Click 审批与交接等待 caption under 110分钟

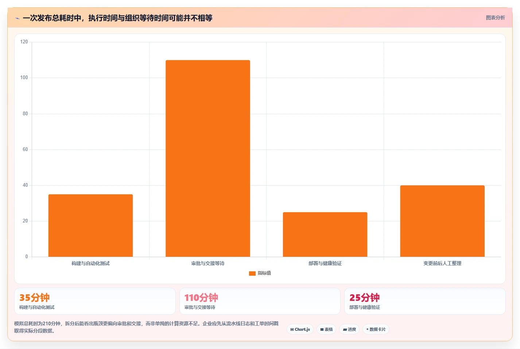(x=200, y=307)
